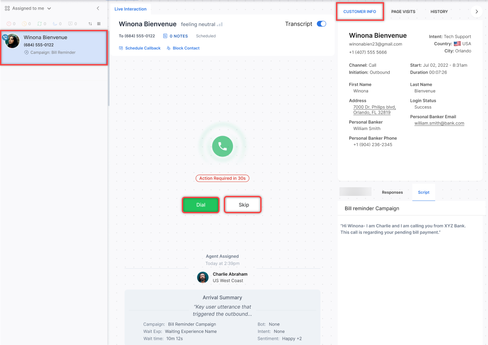This screenshot has width=488, height=345.
Task: Turn off the Transcript toggle
Action: [x=321, y=24]
